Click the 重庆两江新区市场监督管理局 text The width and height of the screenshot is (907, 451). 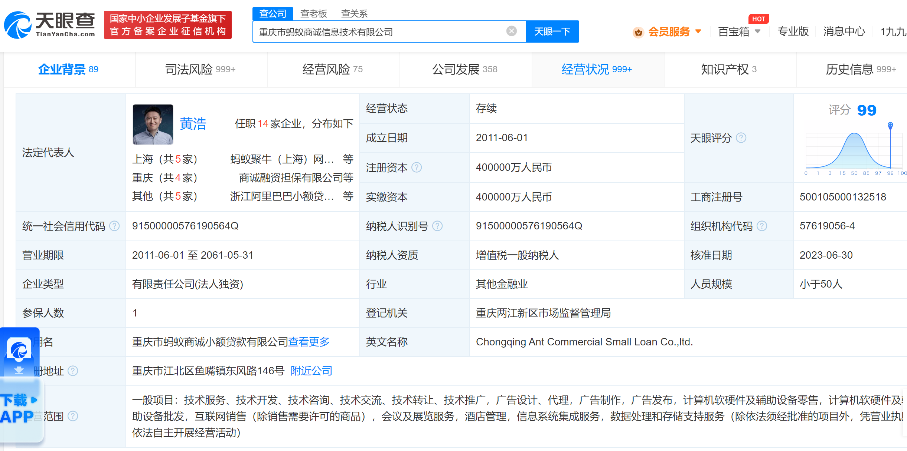tap(543, 313)
